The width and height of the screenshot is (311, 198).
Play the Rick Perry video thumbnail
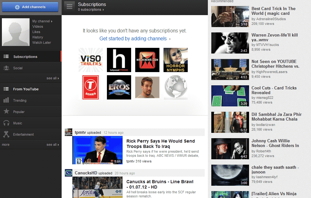pos(97,150)
